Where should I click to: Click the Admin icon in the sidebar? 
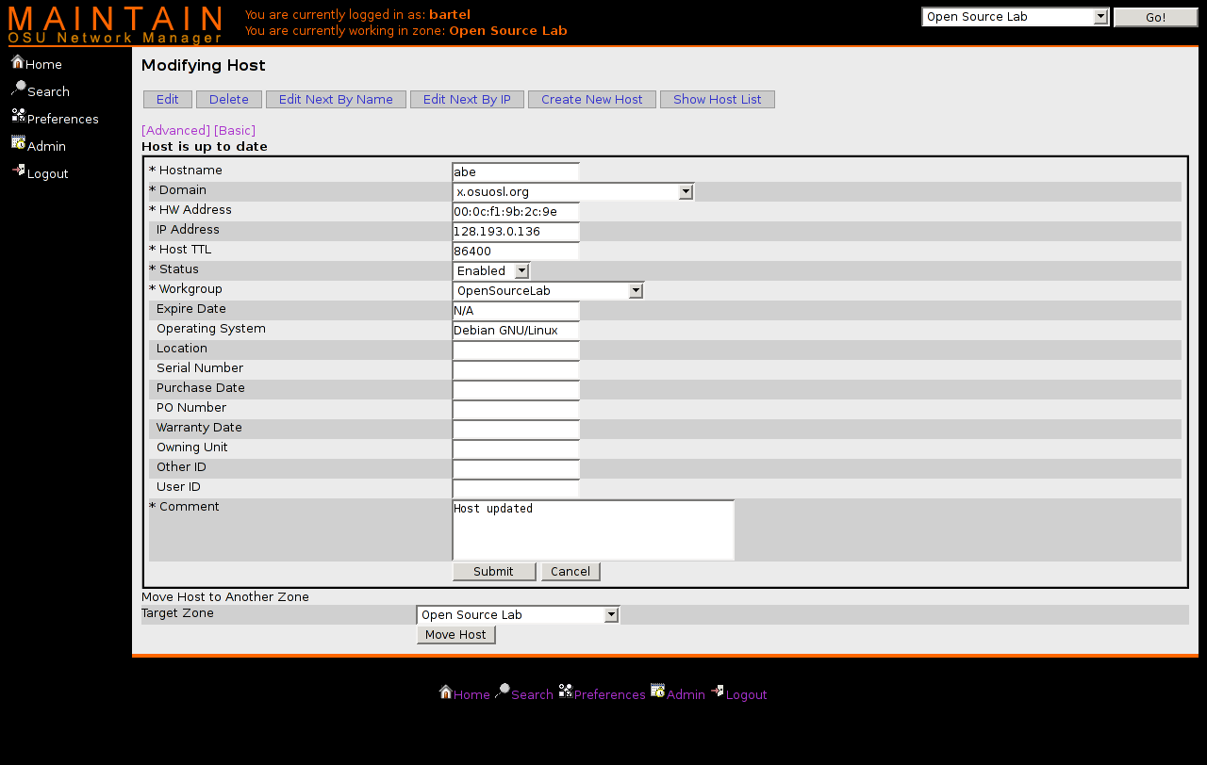pos(18,143)
